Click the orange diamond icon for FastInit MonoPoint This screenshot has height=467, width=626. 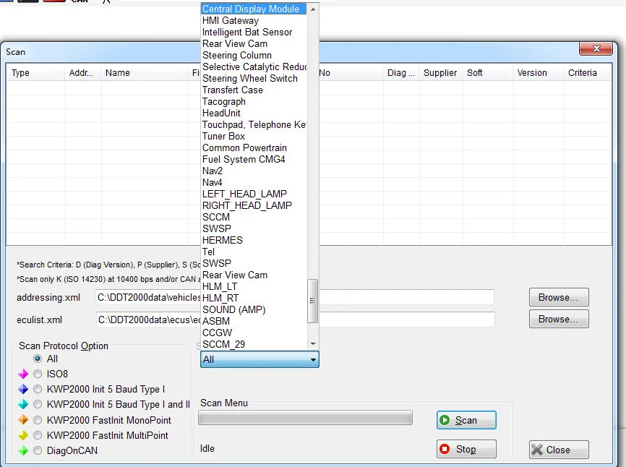pyautogui.click(x=23, y=420)
